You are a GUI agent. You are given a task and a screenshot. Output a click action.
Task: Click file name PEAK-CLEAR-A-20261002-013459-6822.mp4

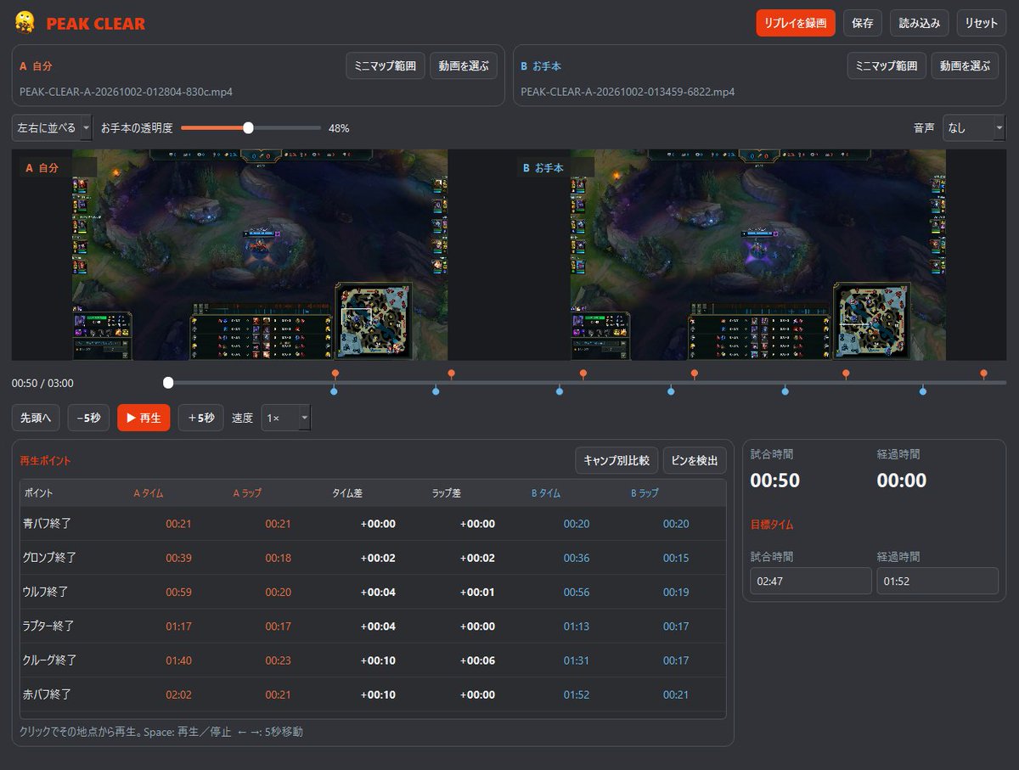point(628,92)
